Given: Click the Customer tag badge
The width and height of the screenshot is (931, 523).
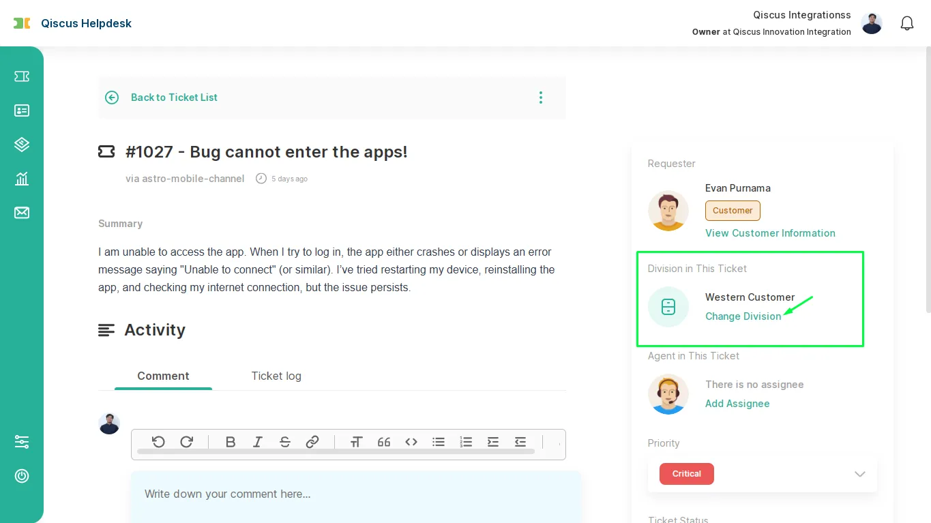Looking at the screenshot, I should pos(733,211).
